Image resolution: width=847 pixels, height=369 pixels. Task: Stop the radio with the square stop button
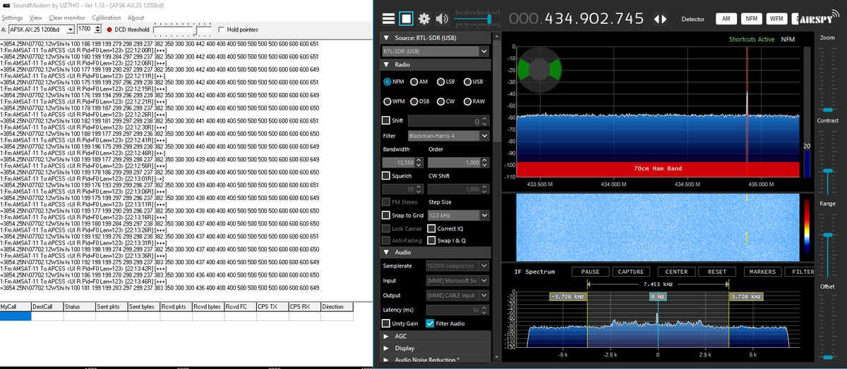pyautogui.click(x=406, y=19)
